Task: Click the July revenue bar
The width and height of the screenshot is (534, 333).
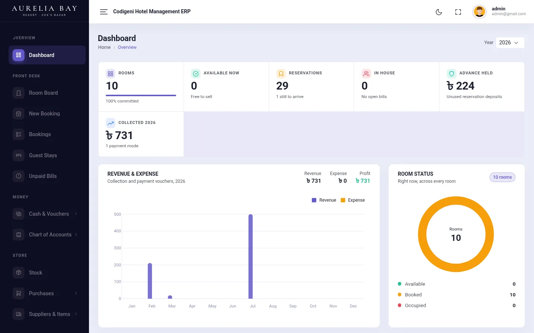Action: tap(251, 256)
